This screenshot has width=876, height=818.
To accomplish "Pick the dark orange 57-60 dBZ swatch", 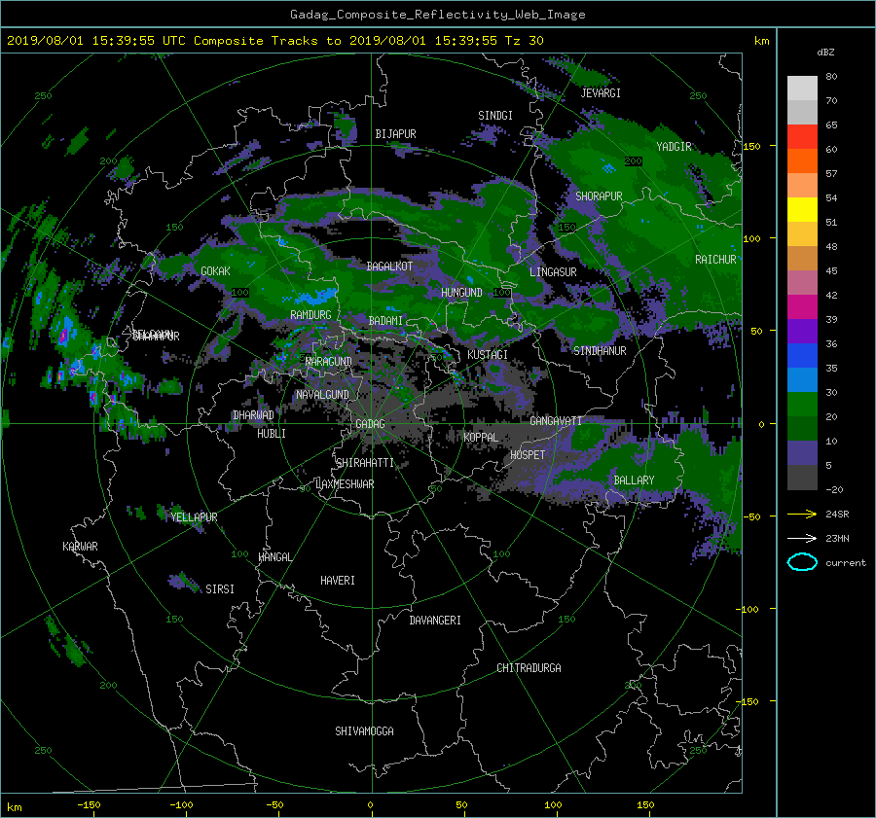I will [802, 161].
